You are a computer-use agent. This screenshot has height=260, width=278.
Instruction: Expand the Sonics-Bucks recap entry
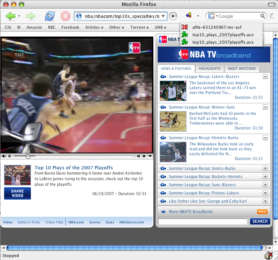tap(265, 168)
